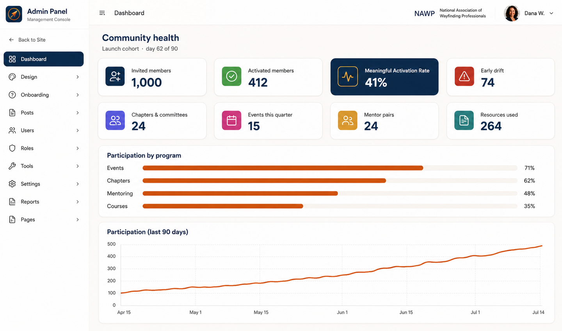Open the Dana W. account dropdown arrow
The width and height of the screenshot is (562, 331).
[x=551, y=13]
